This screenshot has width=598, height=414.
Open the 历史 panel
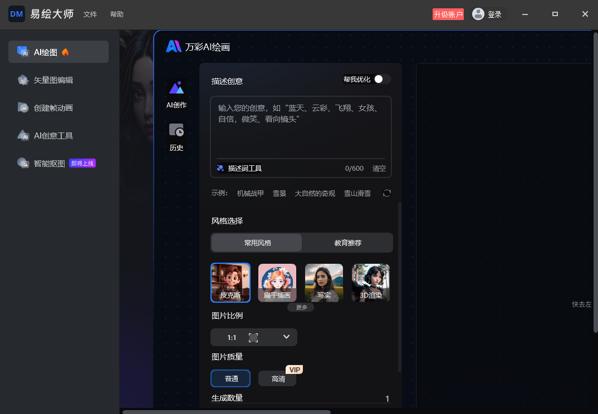[176, 137]
